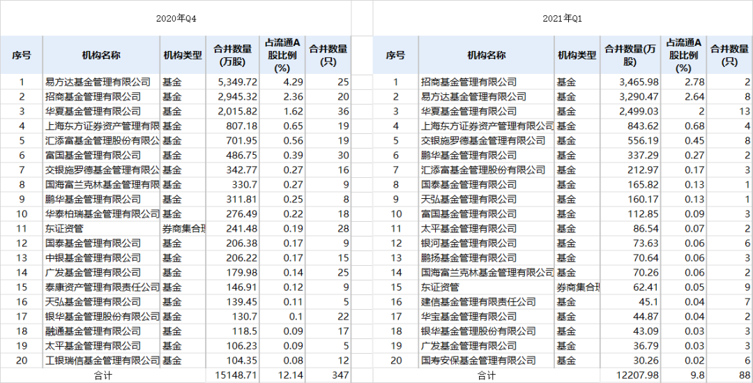753x383 pixels.
Task: Click the total count 347
Action: tap(342, 375)
